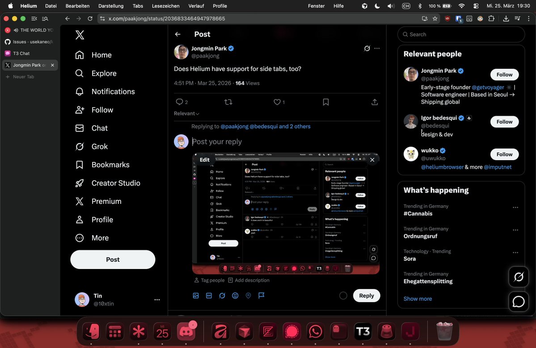This screenshot has width=536, height=348.
Task: Bookmark Jongmin Park's post
Action: (326, 102)
